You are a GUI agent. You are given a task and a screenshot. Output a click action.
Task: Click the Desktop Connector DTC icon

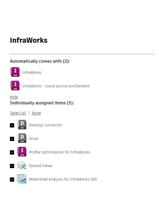[22, 125]
